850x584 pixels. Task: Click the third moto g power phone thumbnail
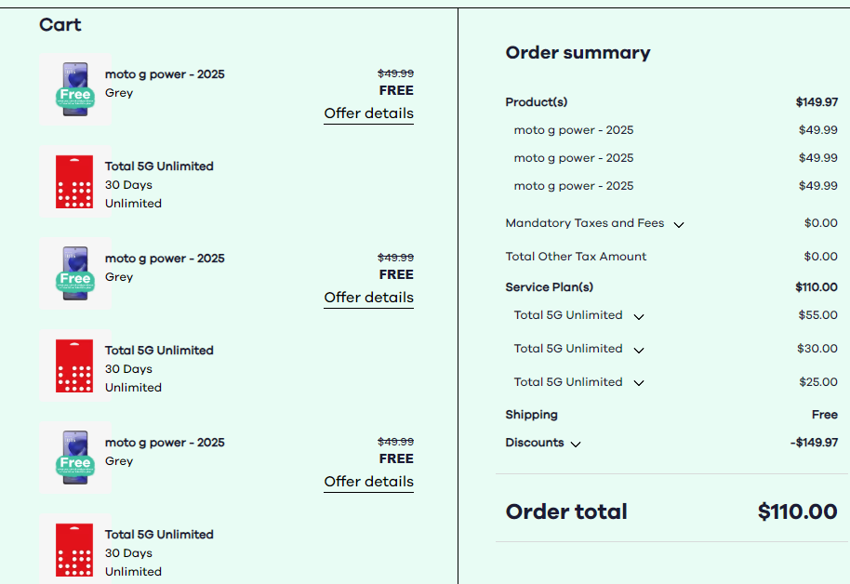tap(75, 458)
